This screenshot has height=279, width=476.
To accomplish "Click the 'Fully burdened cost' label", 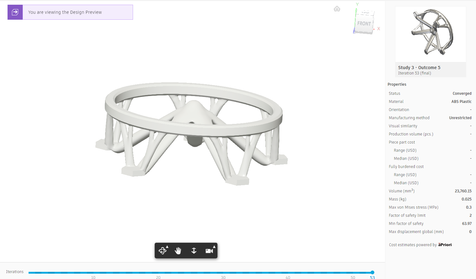I will pos(406,167).
